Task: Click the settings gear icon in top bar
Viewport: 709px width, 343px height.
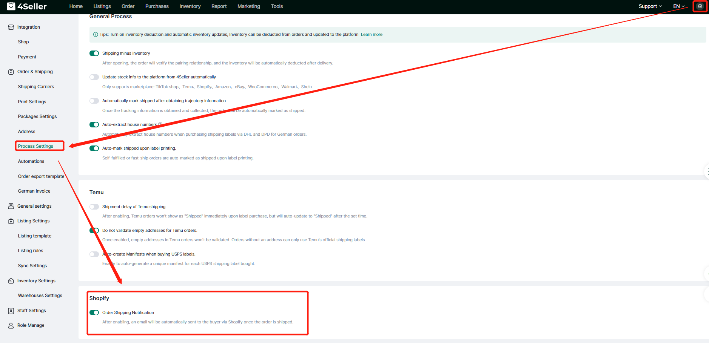Action: tap(700, 6)
